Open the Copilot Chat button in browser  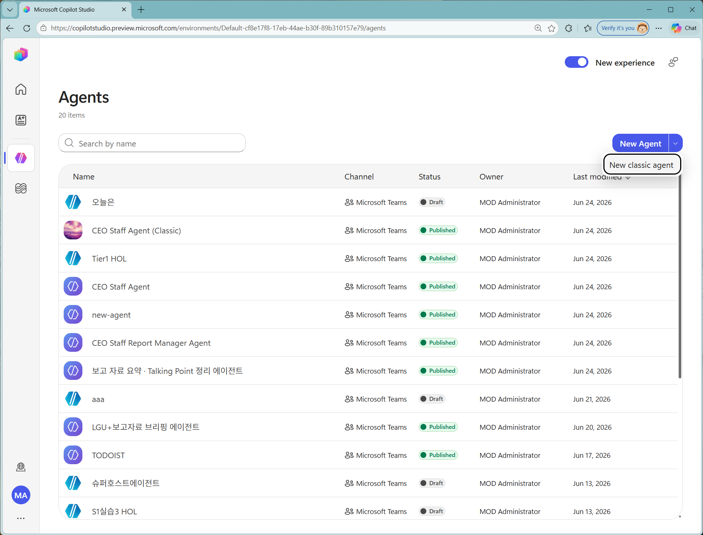pyautogui.click(x=684, y=28)
